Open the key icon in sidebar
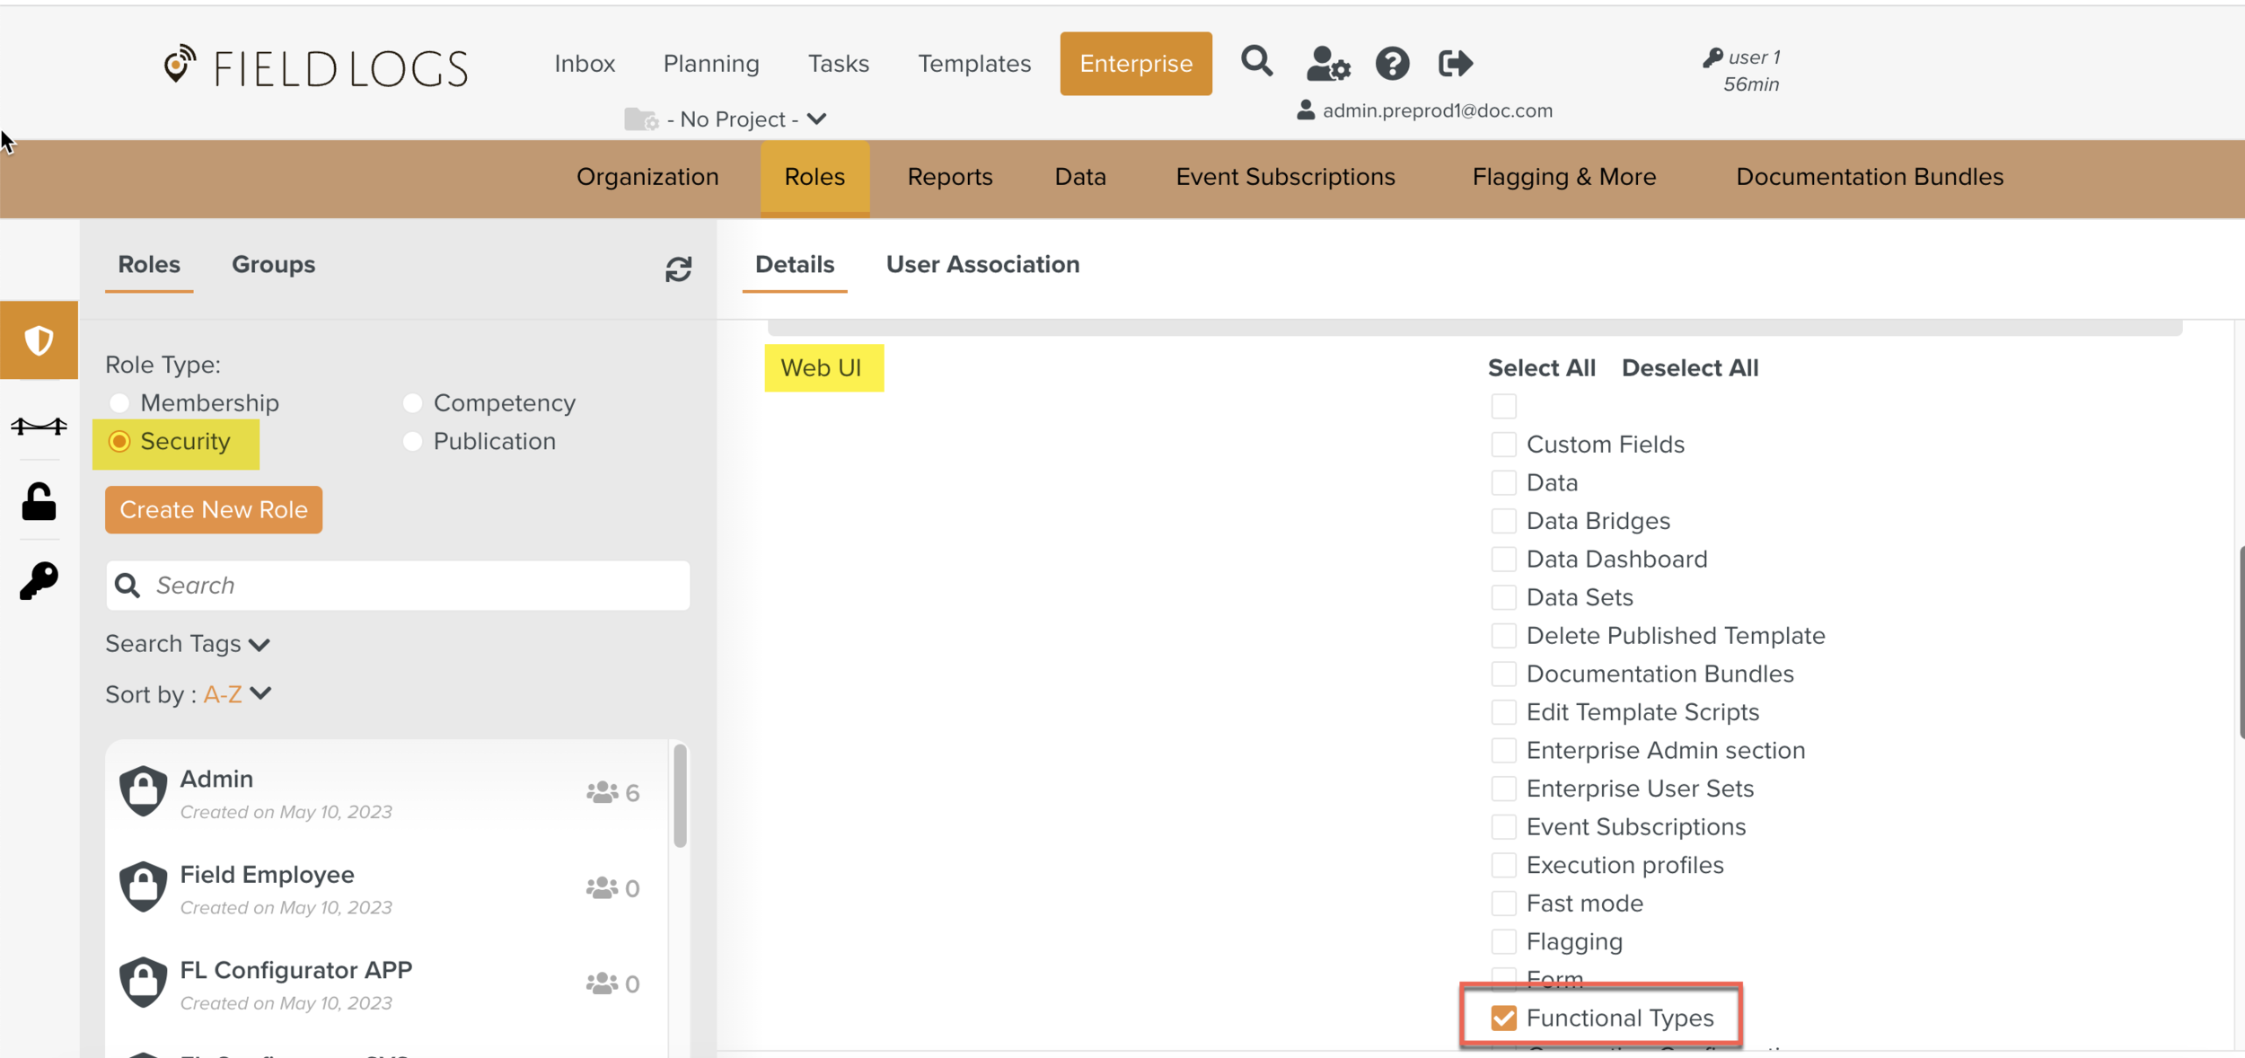Screen dimensions: 2245x1058 click(39, 581)
